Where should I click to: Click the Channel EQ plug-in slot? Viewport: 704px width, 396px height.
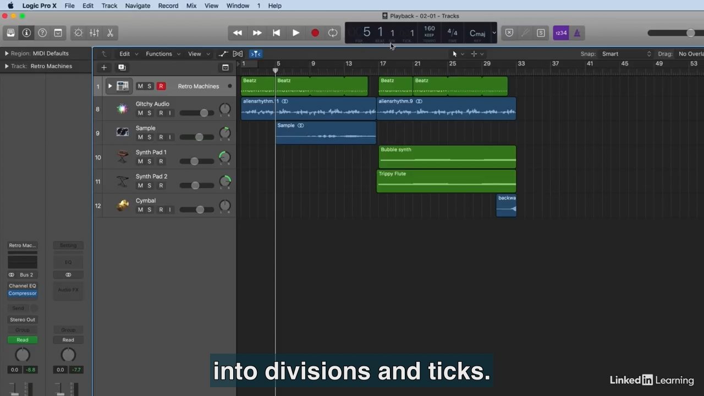(23, 286)
